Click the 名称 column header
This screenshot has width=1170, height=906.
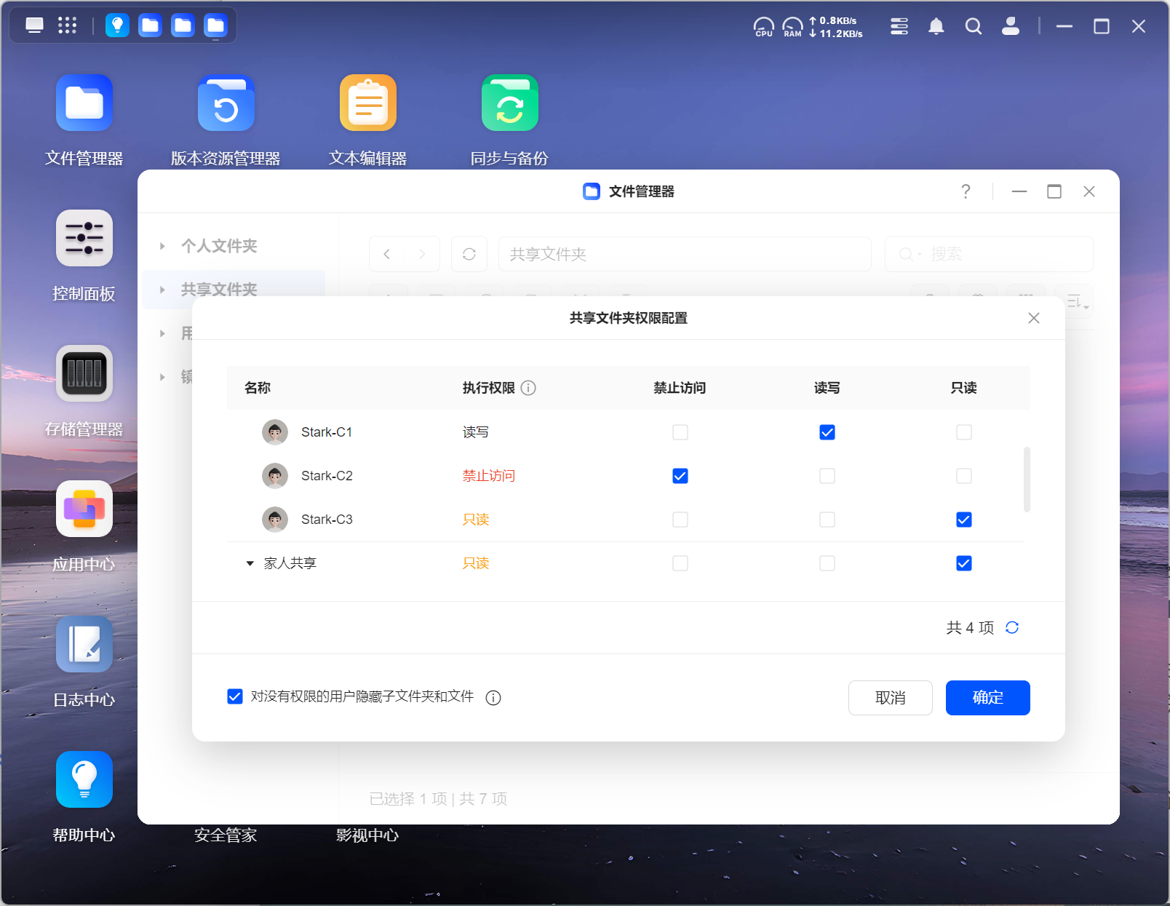[258, 388]
